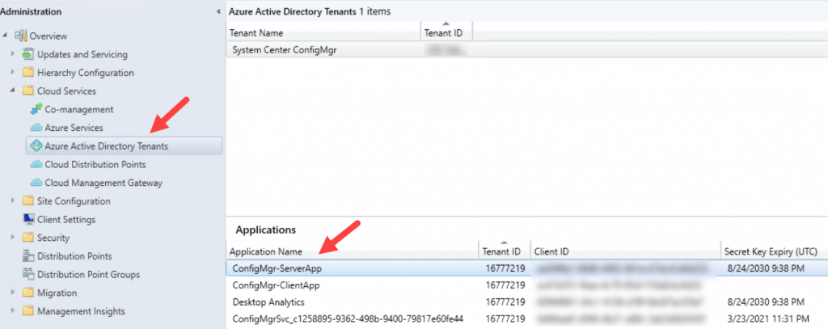Expand the Hierarchy Configuration node

[13, 73]
